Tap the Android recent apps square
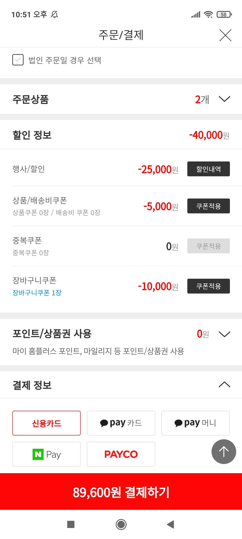This screenshot has height=539, width=242. click(x=71, y=524)
